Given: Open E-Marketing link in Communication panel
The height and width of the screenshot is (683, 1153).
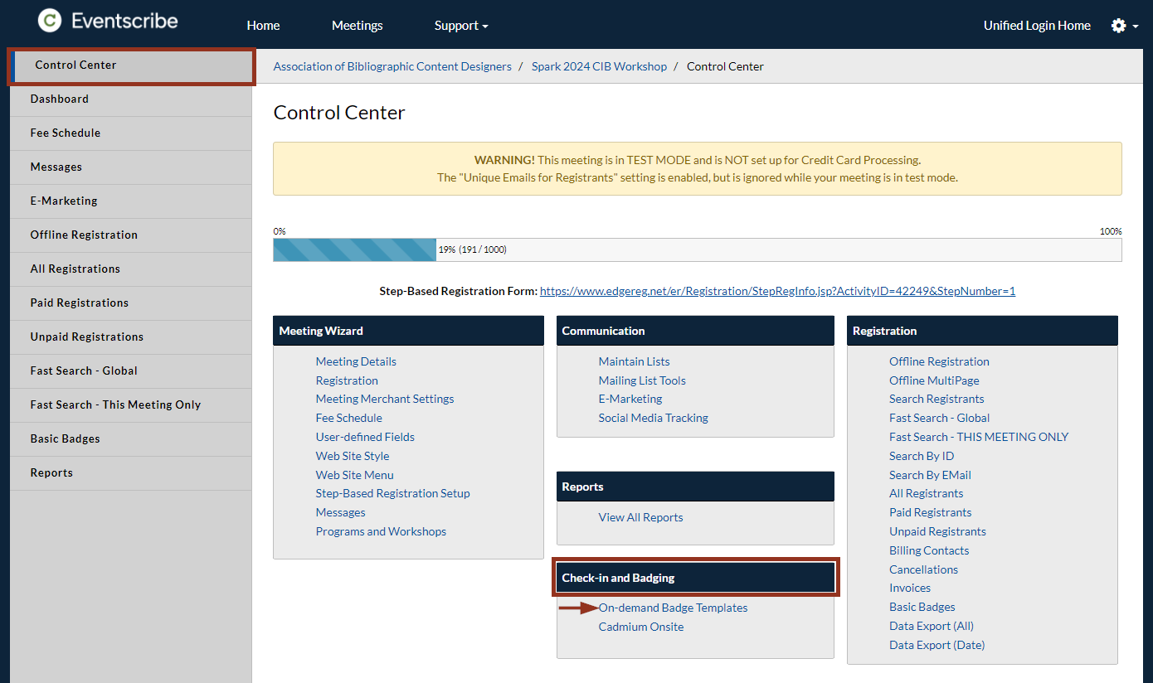Looking at the screenshot, I should click(x=630, y=399).
